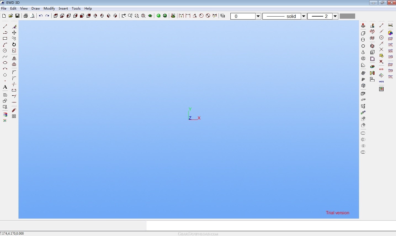Choose the Mirror tool

[x=14, y=58]
